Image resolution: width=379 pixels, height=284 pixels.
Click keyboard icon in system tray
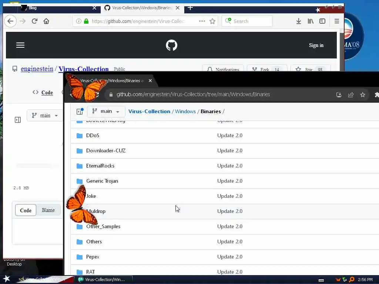pyautogui.click(x=321, y=280)
